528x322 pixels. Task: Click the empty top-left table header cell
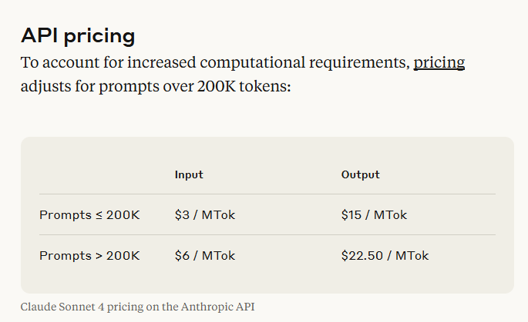click(x=98, y=174)
